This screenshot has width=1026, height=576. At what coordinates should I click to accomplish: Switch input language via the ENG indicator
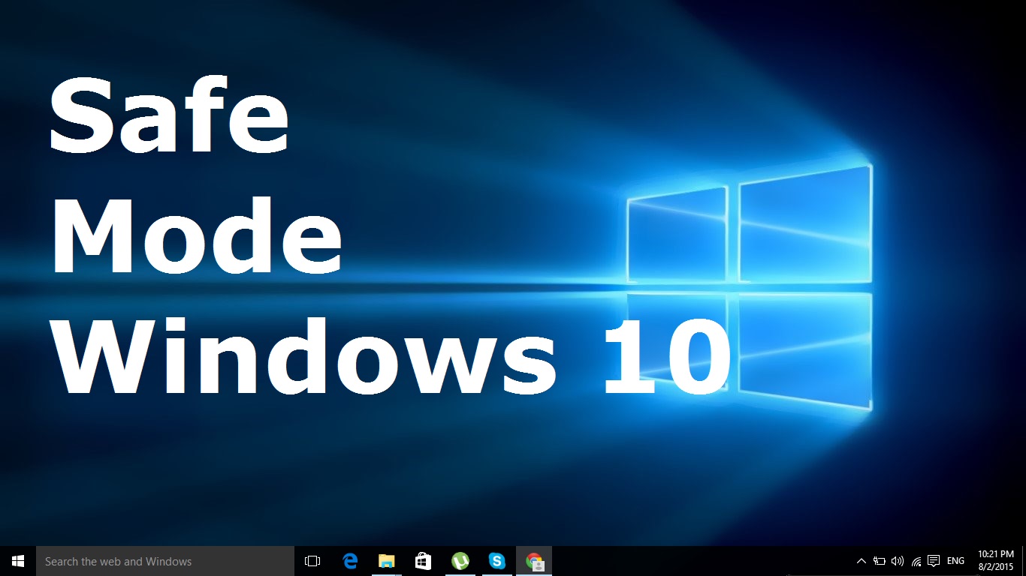955,561
